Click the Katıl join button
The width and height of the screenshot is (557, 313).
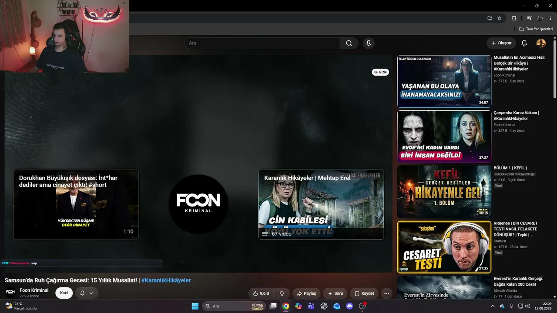[64, 293]
